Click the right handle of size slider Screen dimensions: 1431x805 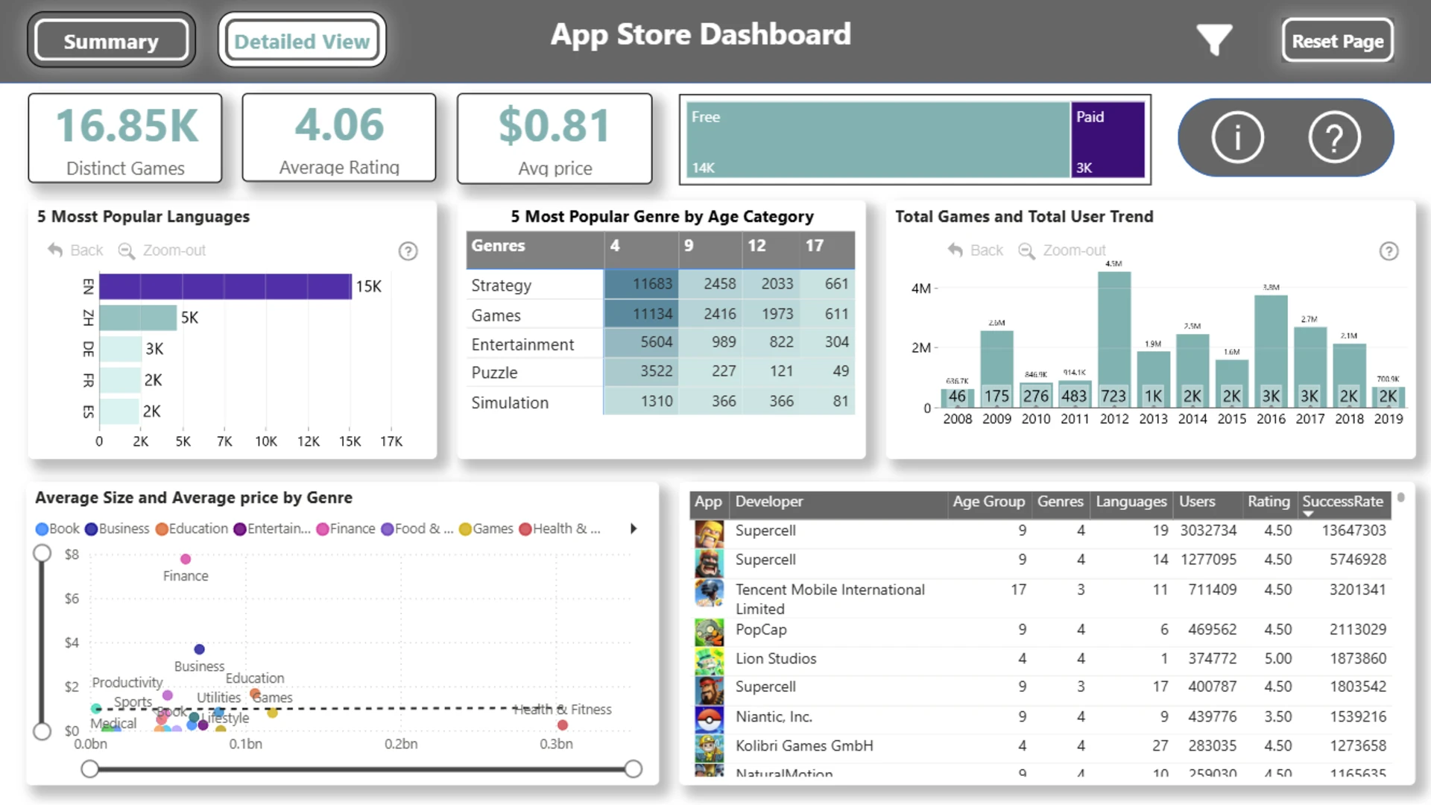tap(633, 769)
